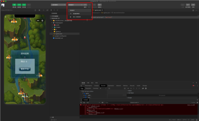Expand the cloudfunction folder
The image size is (199, 121).
click(x=52, y=20)
